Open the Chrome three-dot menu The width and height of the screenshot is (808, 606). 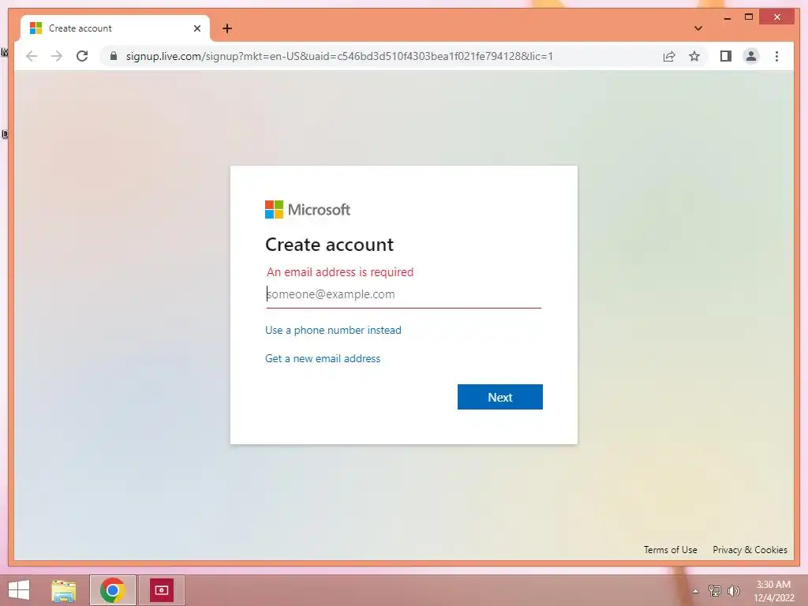click(x=776, y=56)
